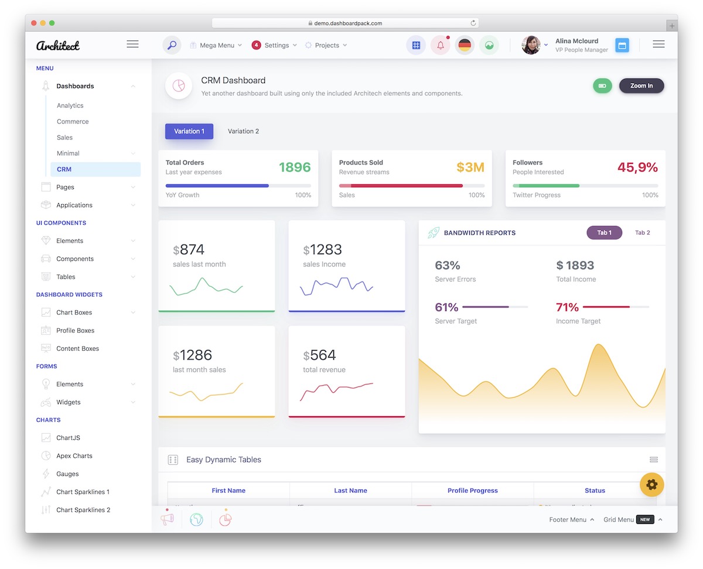Toggle the sidebar hamburger next to logo
The image size is (703, 569).
132,44
